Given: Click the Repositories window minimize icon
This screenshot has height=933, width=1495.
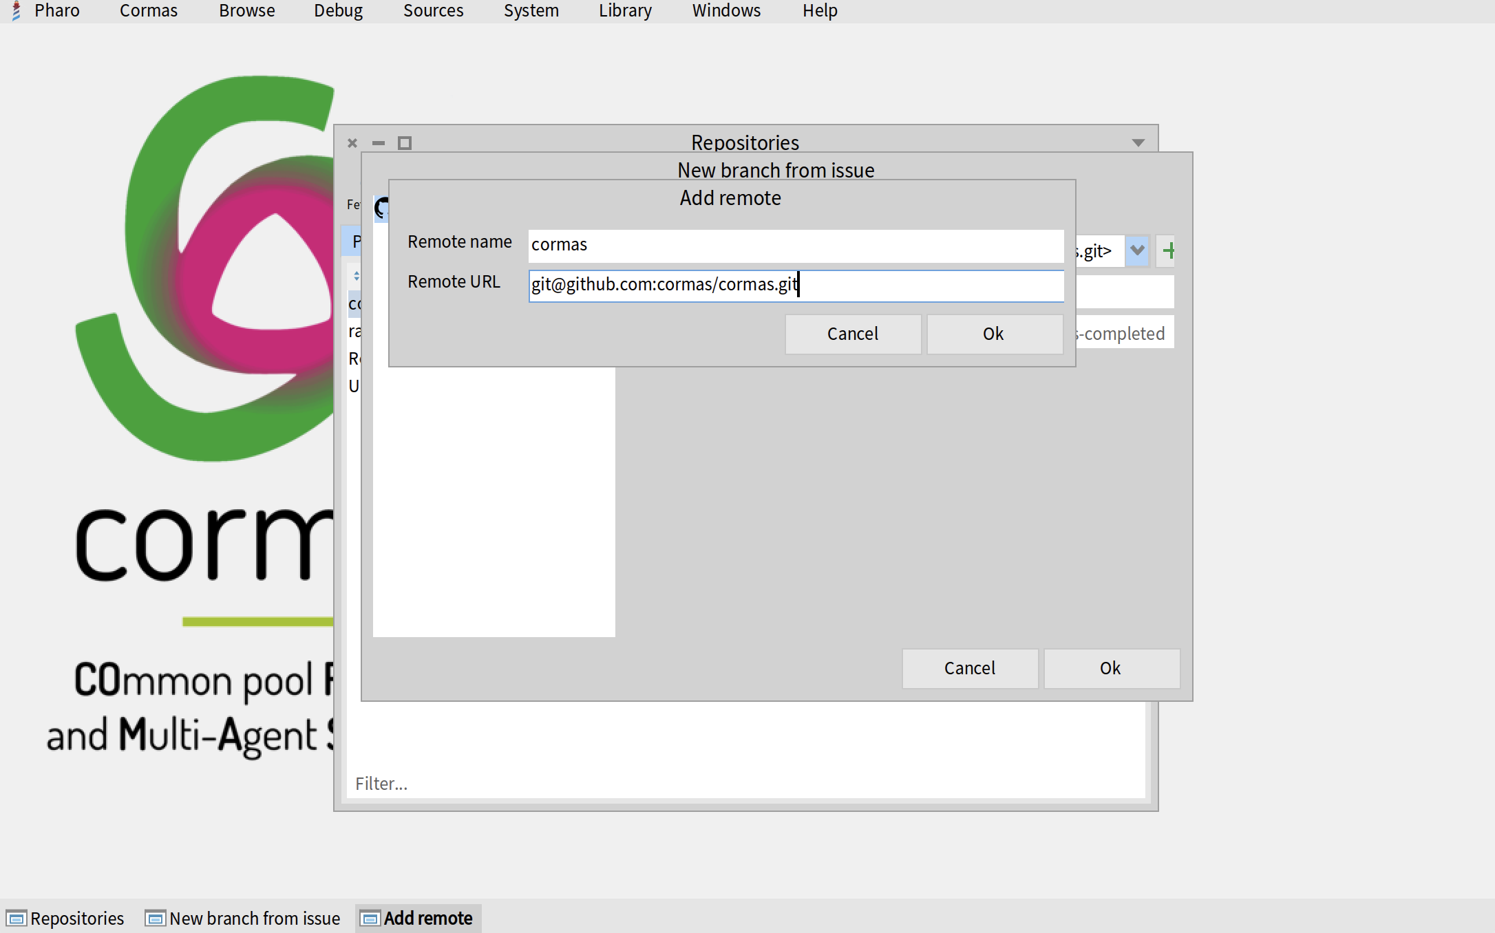Looking at the screenshot, I should click(379, 143).
